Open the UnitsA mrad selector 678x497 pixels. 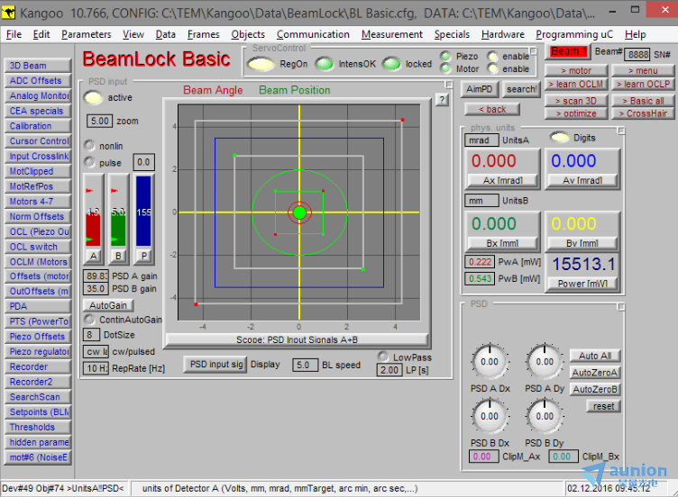click(481, 140)
